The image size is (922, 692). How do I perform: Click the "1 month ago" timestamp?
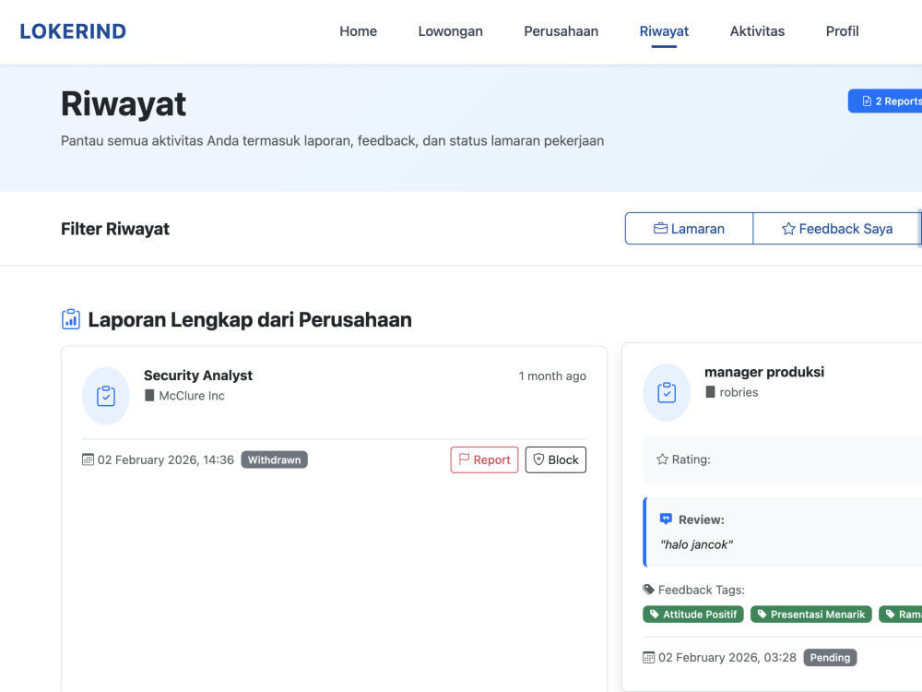click(x=552, y=376)
